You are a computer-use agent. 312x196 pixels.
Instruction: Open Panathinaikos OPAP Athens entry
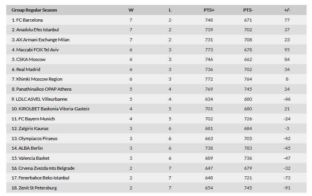(x=41, y=89)
